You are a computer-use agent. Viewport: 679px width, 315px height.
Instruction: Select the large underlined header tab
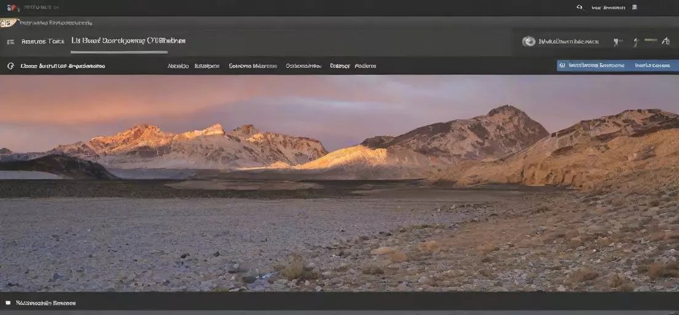coord(129,41)
